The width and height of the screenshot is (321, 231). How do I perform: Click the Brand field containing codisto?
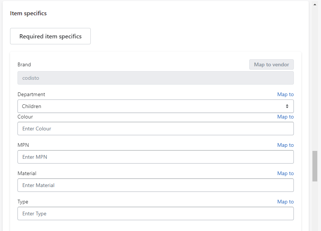[x=155, y=78]
